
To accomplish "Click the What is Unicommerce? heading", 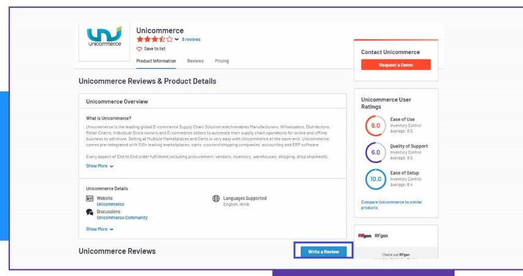I will coord(108,118).
